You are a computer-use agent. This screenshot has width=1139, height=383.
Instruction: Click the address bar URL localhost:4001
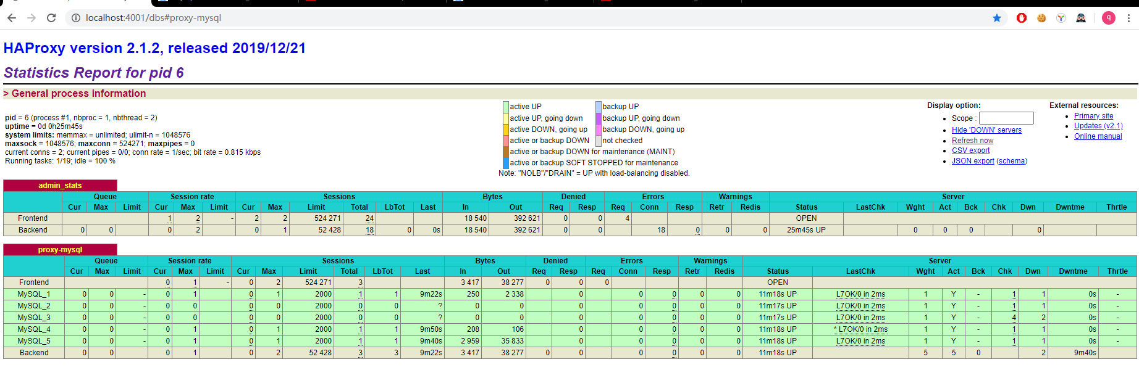153,18
